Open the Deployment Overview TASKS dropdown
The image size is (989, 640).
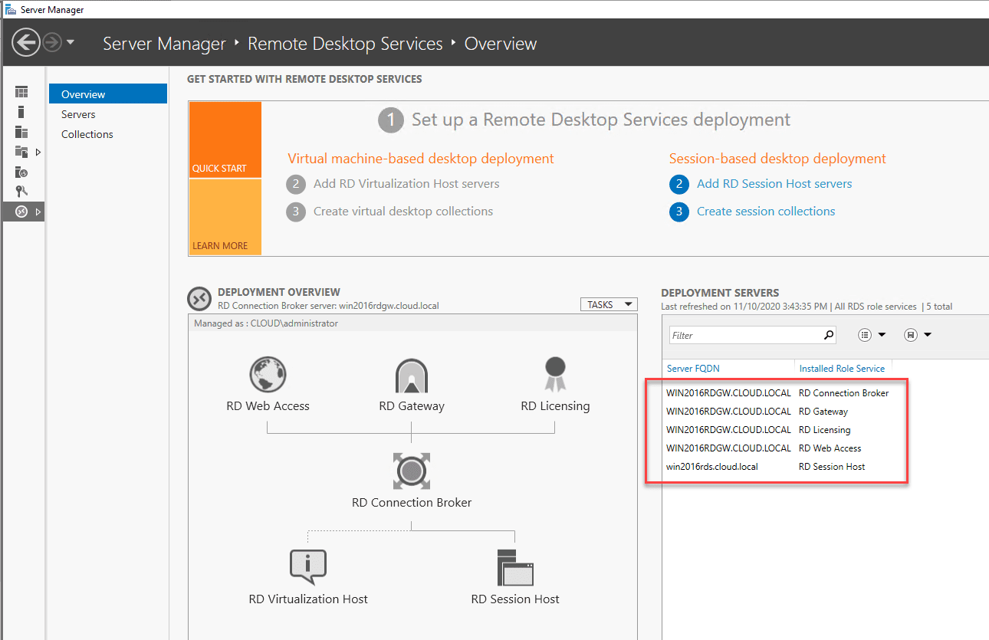click(609, 304)
